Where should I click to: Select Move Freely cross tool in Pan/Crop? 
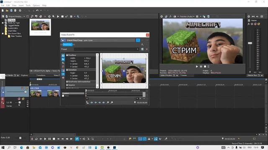[63, 78]
